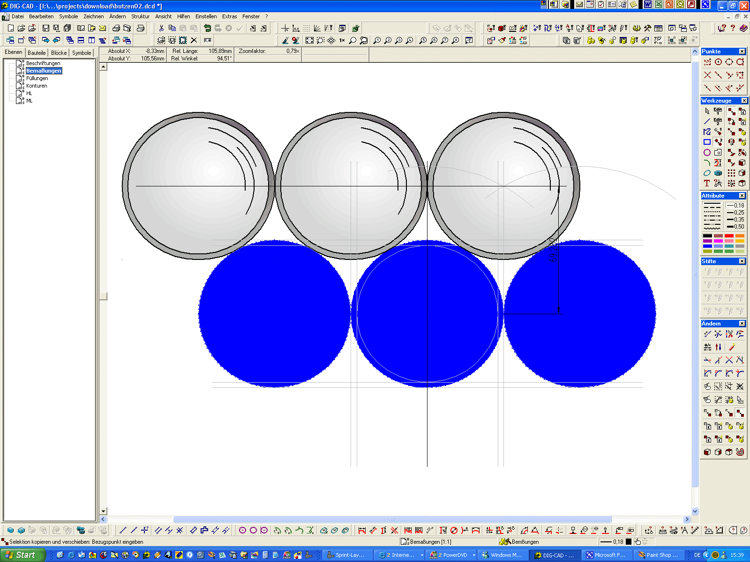The height and width of the screenshot is (562, 750).
Task: Set line width to 0,18
Action: click(x=735, y=206)
